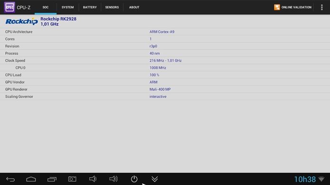Screen dimensions: 330x185
Task: Tap the CPU-Z app logo icon
Action: (9, 8)
